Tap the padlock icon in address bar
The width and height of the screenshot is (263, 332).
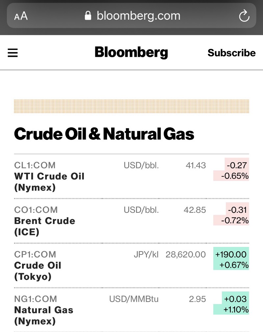click(88, 16)
